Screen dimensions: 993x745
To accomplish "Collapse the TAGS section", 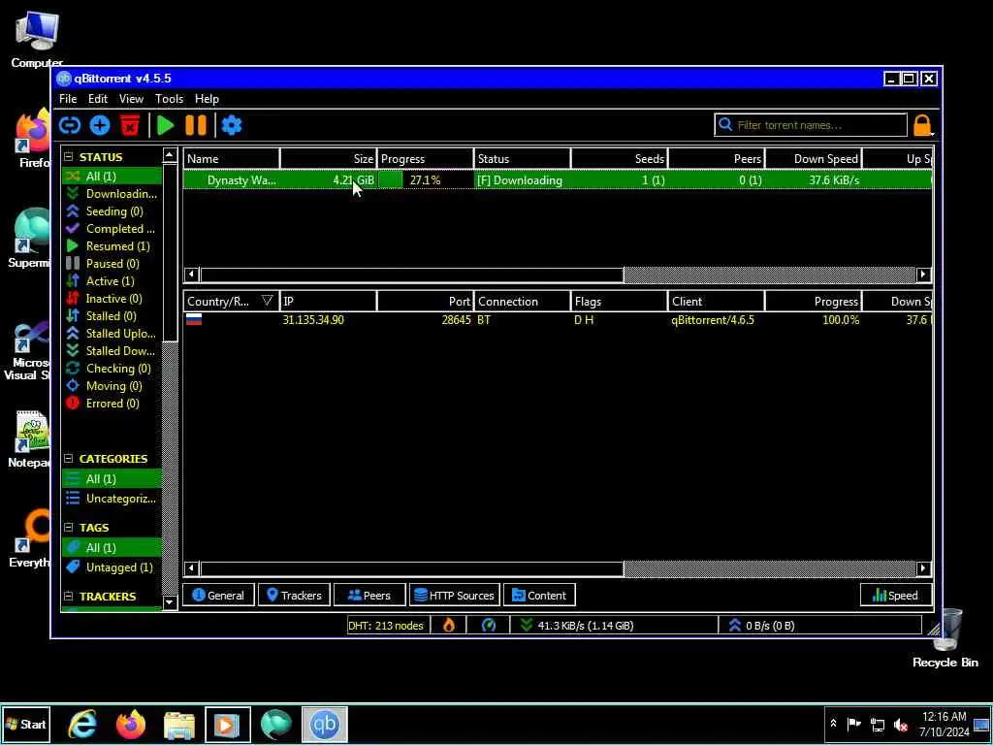I will click(69, 527).
